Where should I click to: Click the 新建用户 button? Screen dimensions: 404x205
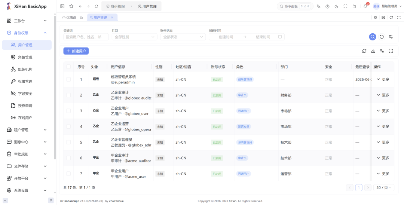pos(76,51)
